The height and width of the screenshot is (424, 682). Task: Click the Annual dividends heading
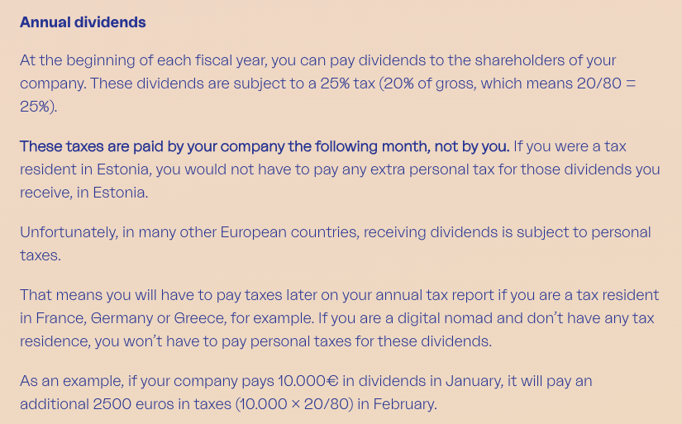[83, 22]
